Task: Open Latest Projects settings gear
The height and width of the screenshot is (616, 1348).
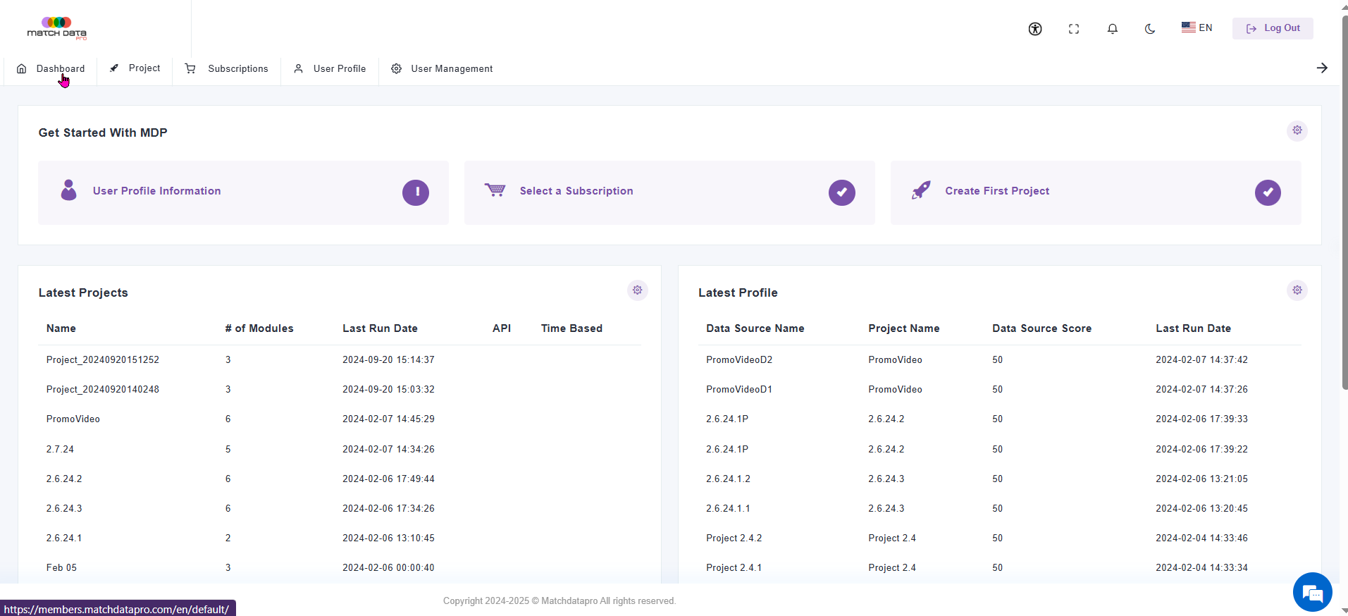Action: 638,290
